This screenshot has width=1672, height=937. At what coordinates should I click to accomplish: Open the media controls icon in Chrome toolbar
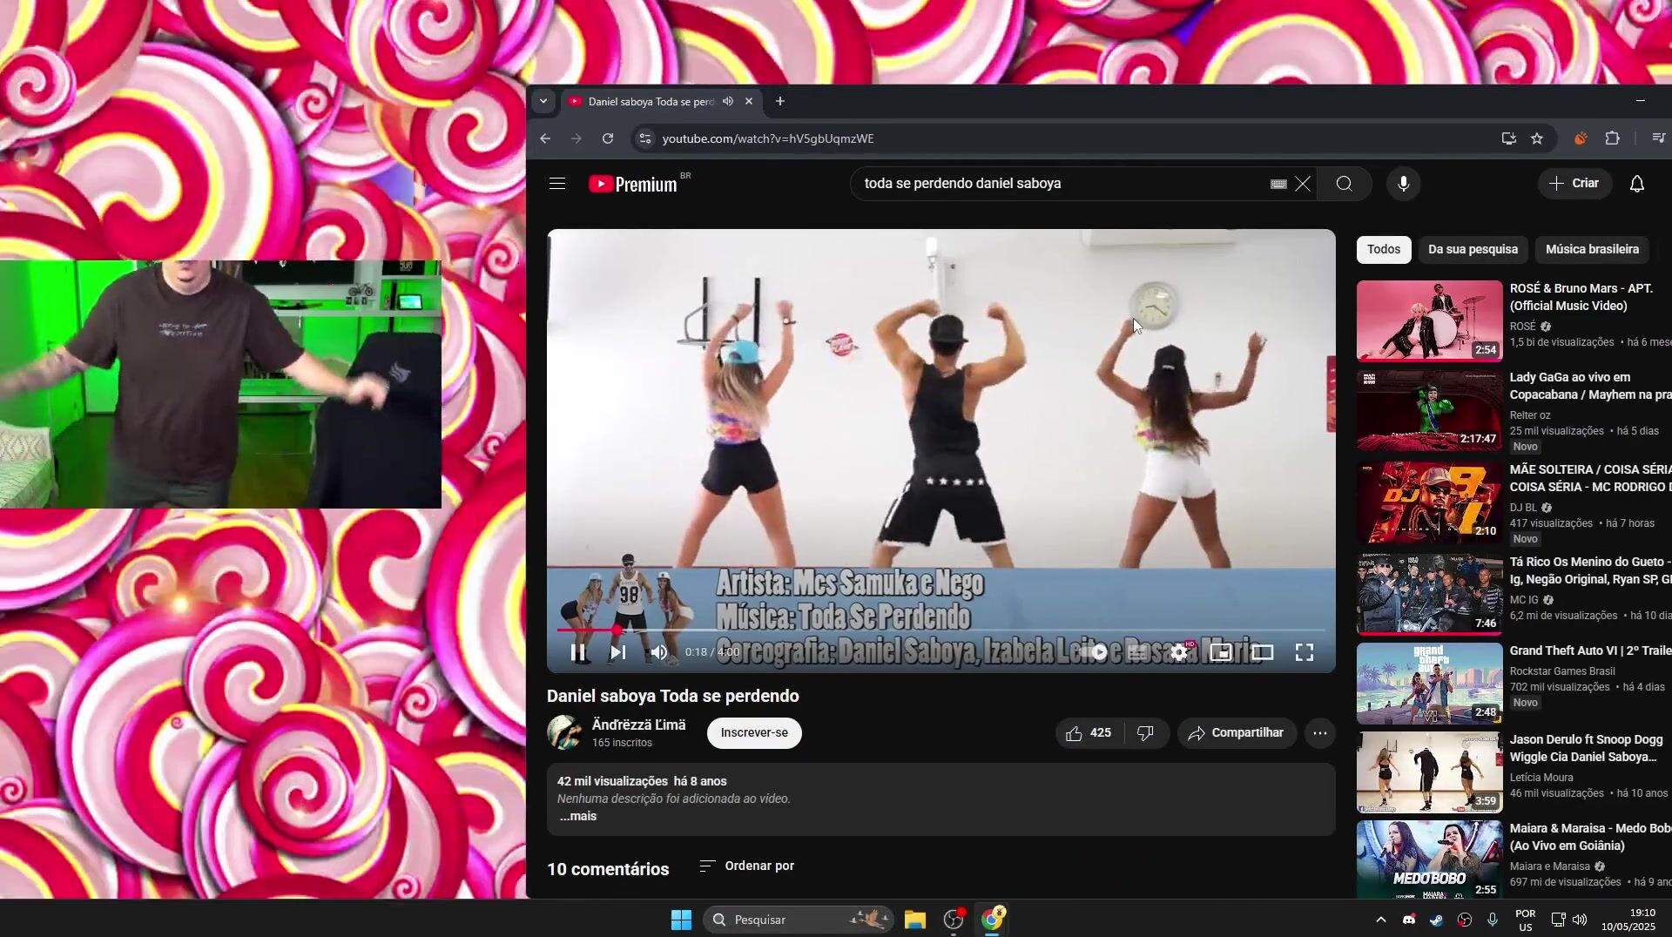click(1659, 138)
